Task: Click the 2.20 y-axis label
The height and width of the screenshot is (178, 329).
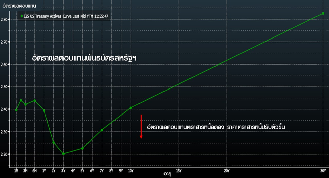Action: (6, 154)
